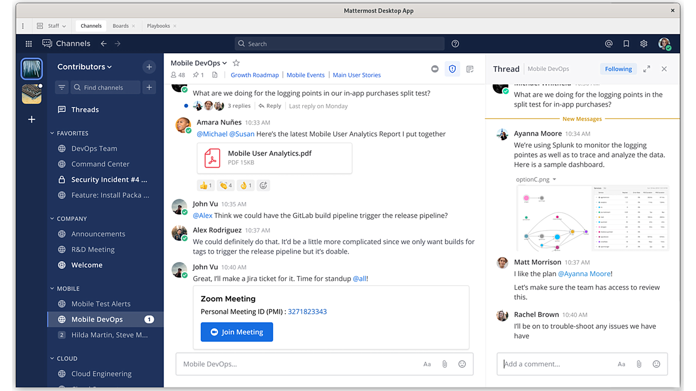696x391 pixels.
Task: Attach file in thread comment box
Action: tap(639, 364)
